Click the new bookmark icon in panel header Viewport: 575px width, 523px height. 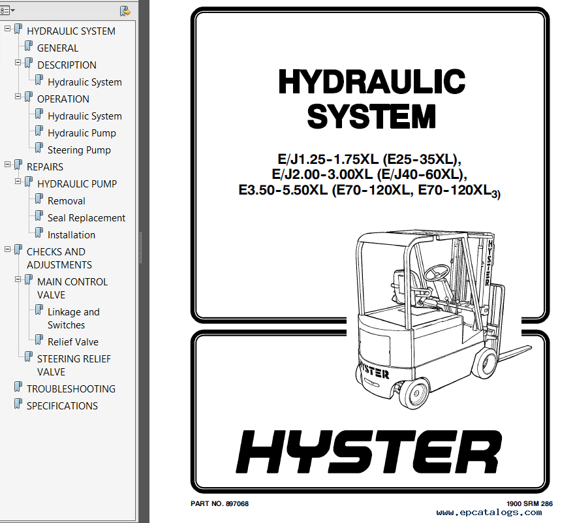point(125,11)
